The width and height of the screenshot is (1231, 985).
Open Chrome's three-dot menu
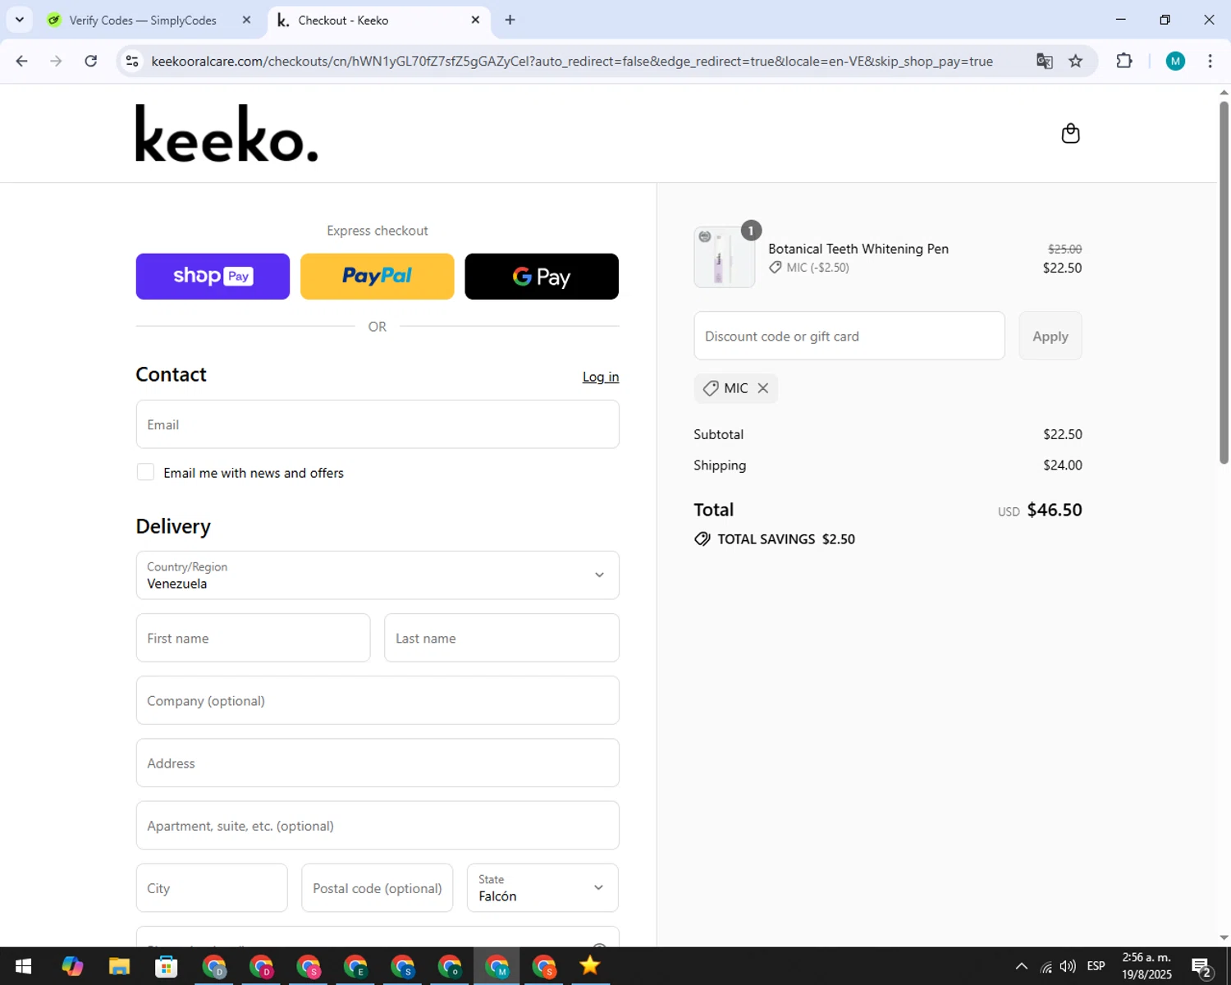pos(1210,61)
